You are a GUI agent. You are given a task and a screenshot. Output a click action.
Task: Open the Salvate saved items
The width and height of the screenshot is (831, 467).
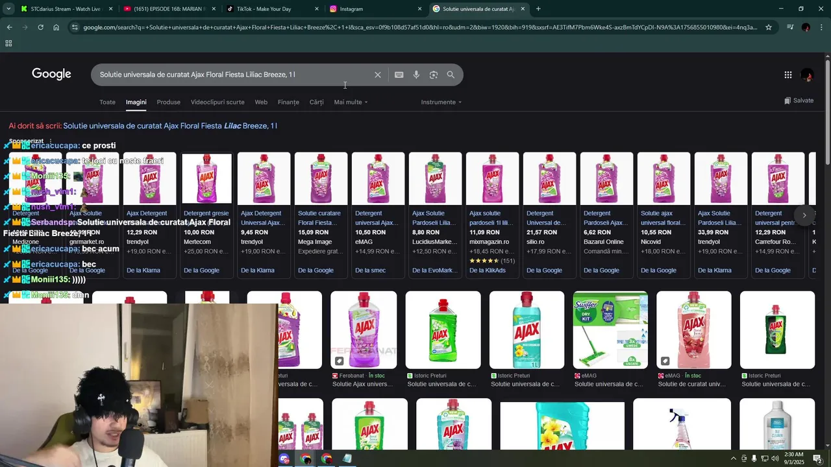[x=799, y=101]
